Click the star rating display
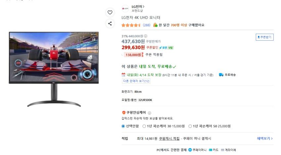This screenshot has width=281, height=155. pyautogui.click(x=131, y=25)
